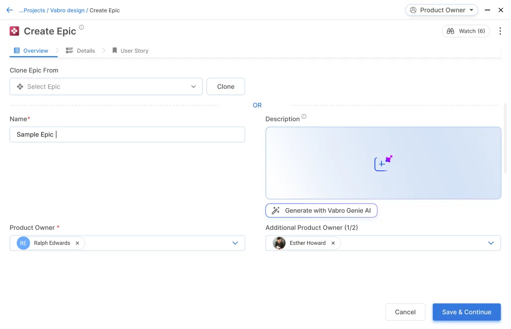Click the Cancel button
511x329 pixels.
[x=405, y=312]
